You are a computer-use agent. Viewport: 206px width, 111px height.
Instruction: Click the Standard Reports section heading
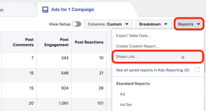[x=133, y=84]
